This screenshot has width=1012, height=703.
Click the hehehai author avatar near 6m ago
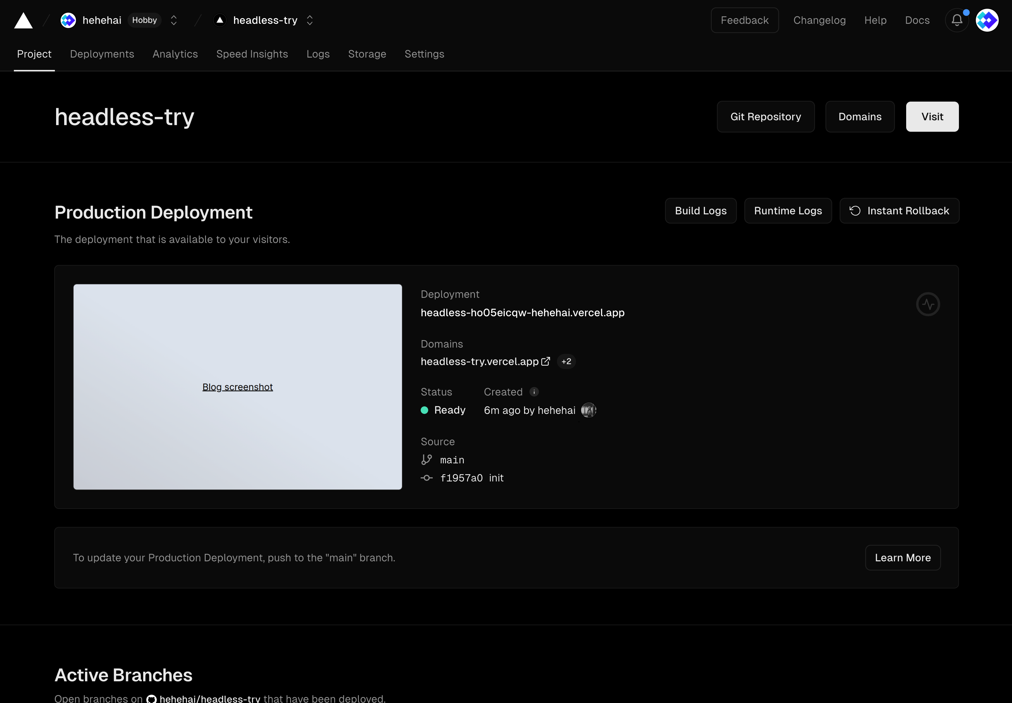(x=589, y=411)
